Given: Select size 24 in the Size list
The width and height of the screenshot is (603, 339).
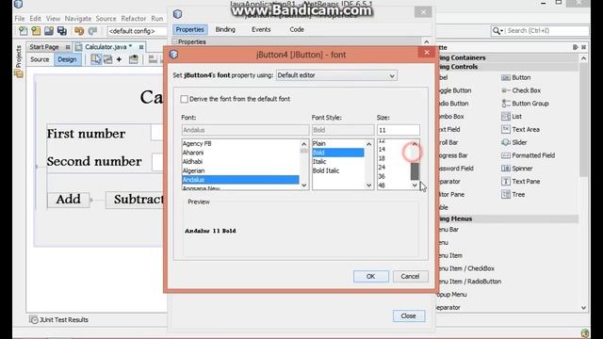Looking at the screenshot, I should click(382, 168).
